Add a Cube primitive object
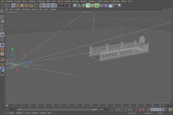The width and height of the screenshot is (173, 115). pos(75,5)
